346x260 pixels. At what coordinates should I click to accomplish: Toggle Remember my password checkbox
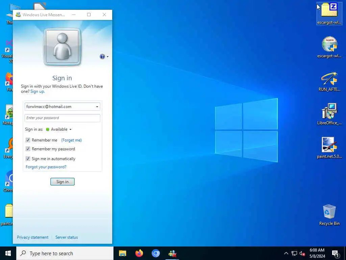[28, 149]
